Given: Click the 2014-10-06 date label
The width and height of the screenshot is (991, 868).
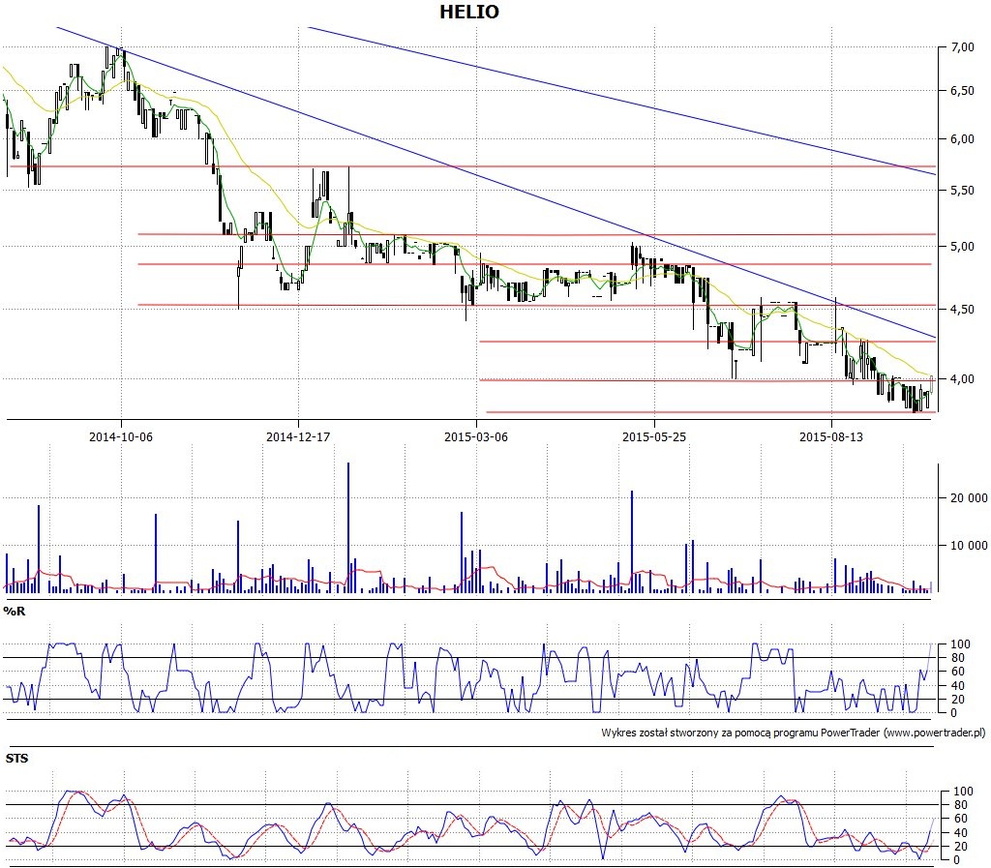Looking at the screenshot, I should pyautogui.click(x=121, y=436).
